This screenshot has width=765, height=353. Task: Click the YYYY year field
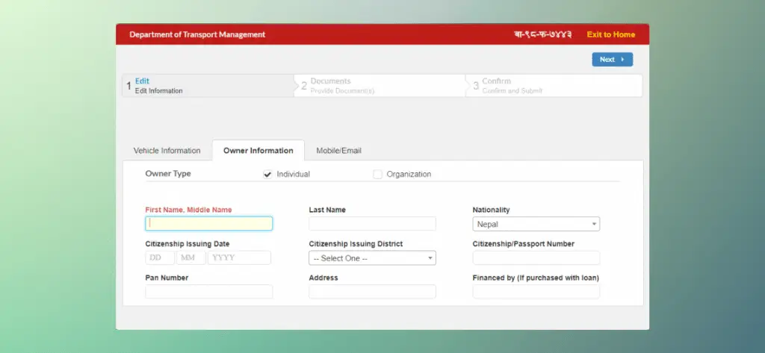point(239,257)
